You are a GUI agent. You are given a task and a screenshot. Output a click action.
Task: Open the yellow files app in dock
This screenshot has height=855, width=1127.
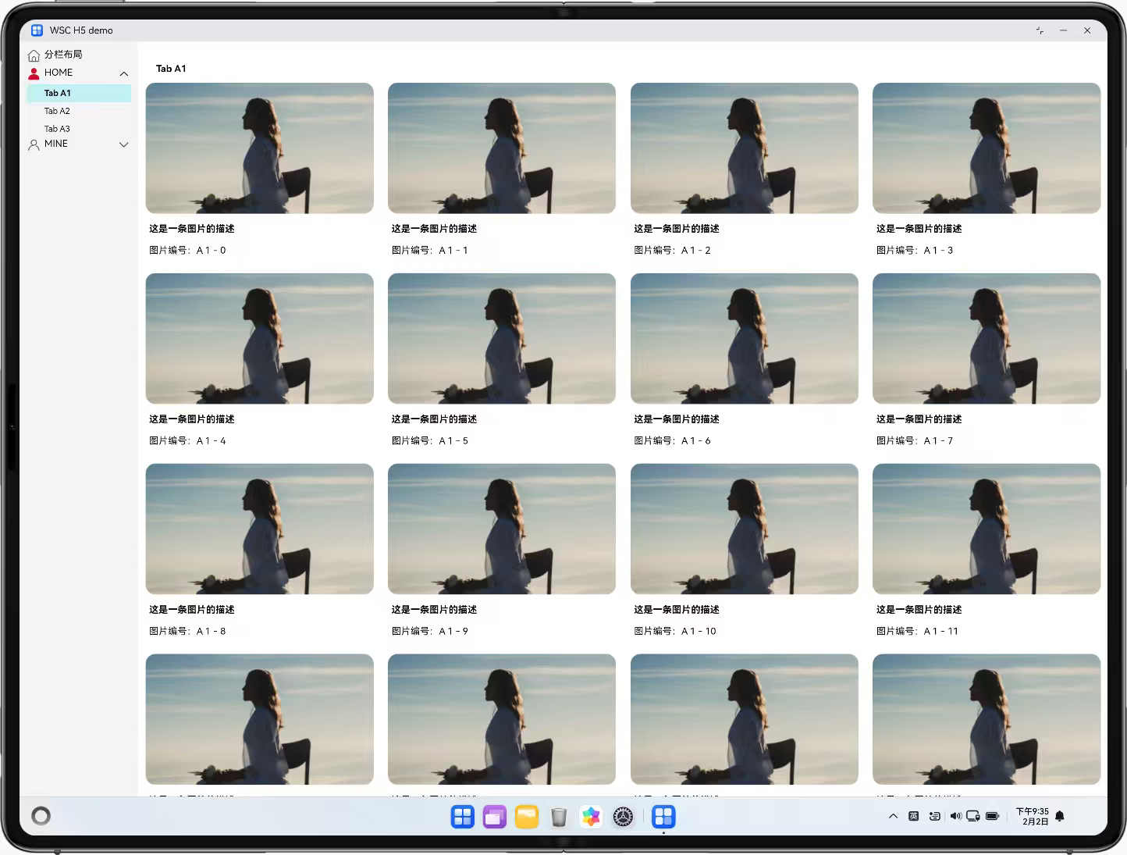click(527, 817)
